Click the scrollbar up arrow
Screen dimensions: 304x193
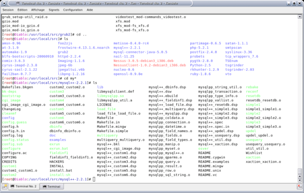tap(300, 16)
